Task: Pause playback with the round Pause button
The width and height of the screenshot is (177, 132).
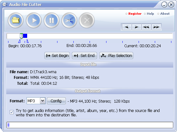Action: coord(52,20)
